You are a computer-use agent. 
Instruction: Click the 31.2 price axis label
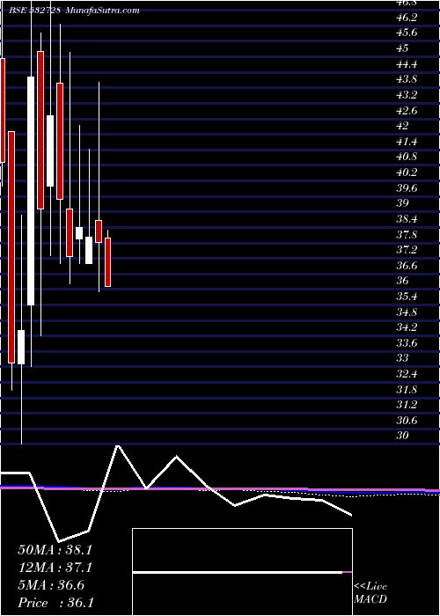click(407, 404)
